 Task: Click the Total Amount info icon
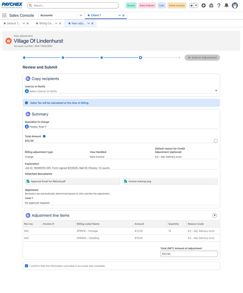pyautogui.click(x=44, y=136)
